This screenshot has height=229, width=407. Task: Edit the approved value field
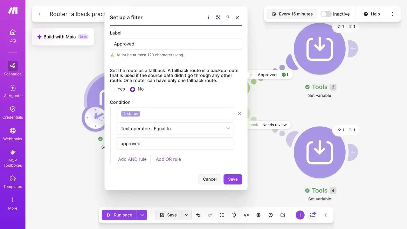175,144
